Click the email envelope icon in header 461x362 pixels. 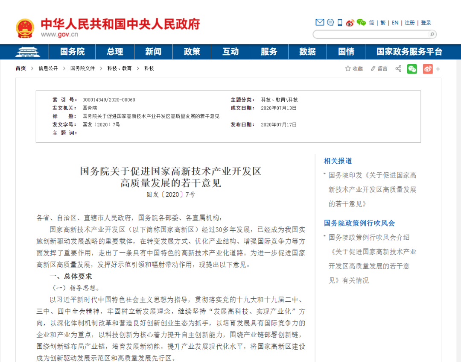click(320, 22)
